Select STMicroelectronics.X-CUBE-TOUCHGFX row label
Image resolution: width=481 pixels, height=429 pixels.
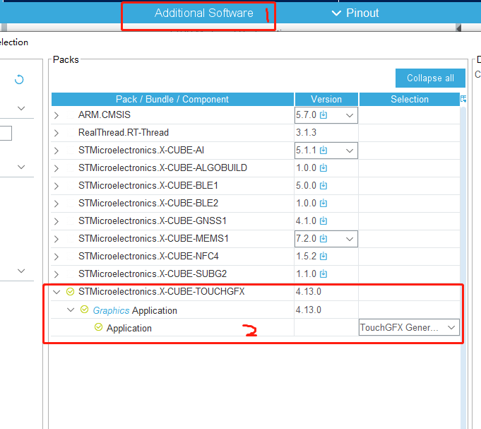(161, 291)
